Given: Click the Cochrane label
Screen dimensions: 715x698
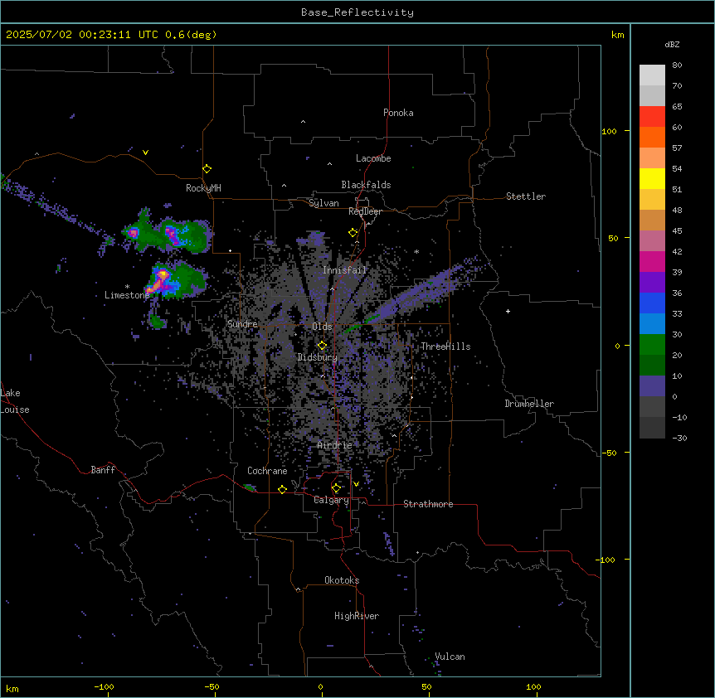Looking at the screenshot, I should tap(267, 471).
